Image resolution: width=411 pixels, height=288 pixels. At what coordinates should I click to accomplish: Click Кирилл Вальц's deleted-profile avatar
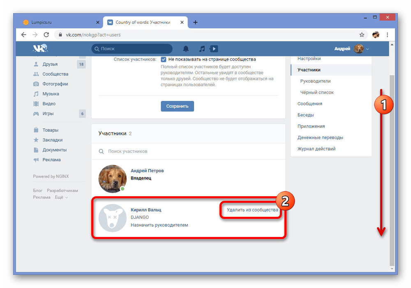(113, 218)
